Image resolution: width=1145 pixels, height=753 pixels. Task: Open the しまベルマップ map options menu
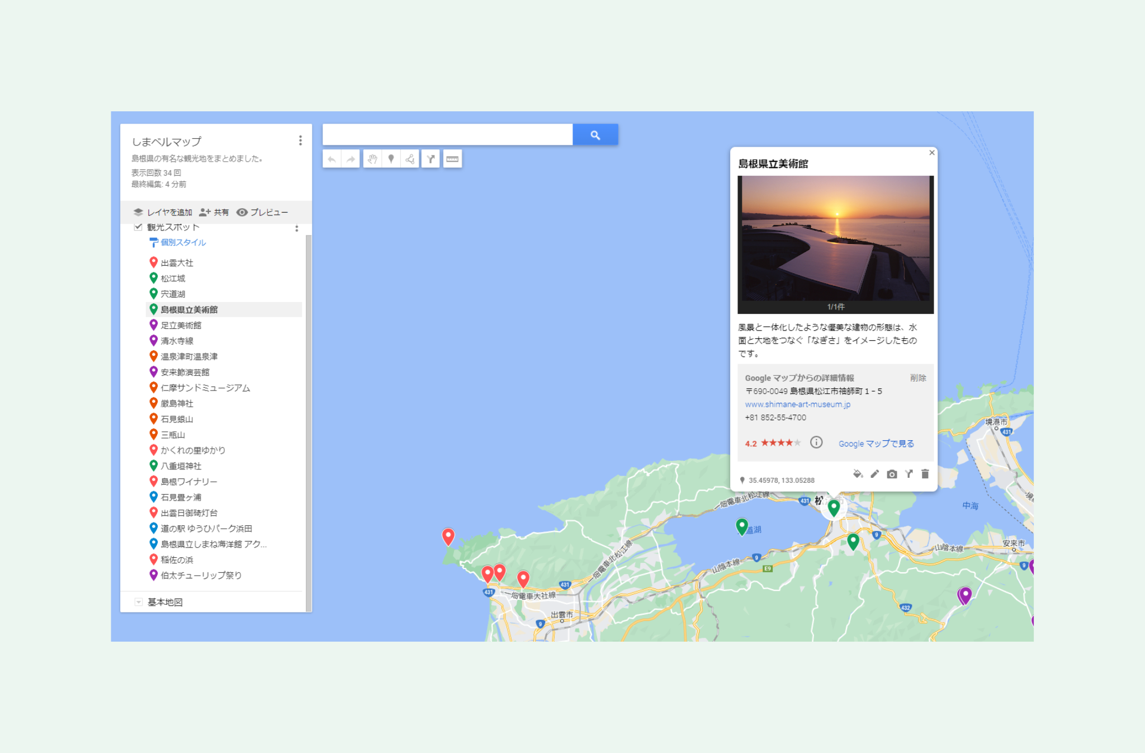(300, 140)
